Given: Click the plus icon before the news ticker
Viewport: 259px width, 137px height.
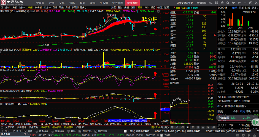Looking at the screenshot, I should [x=125, y=131].
